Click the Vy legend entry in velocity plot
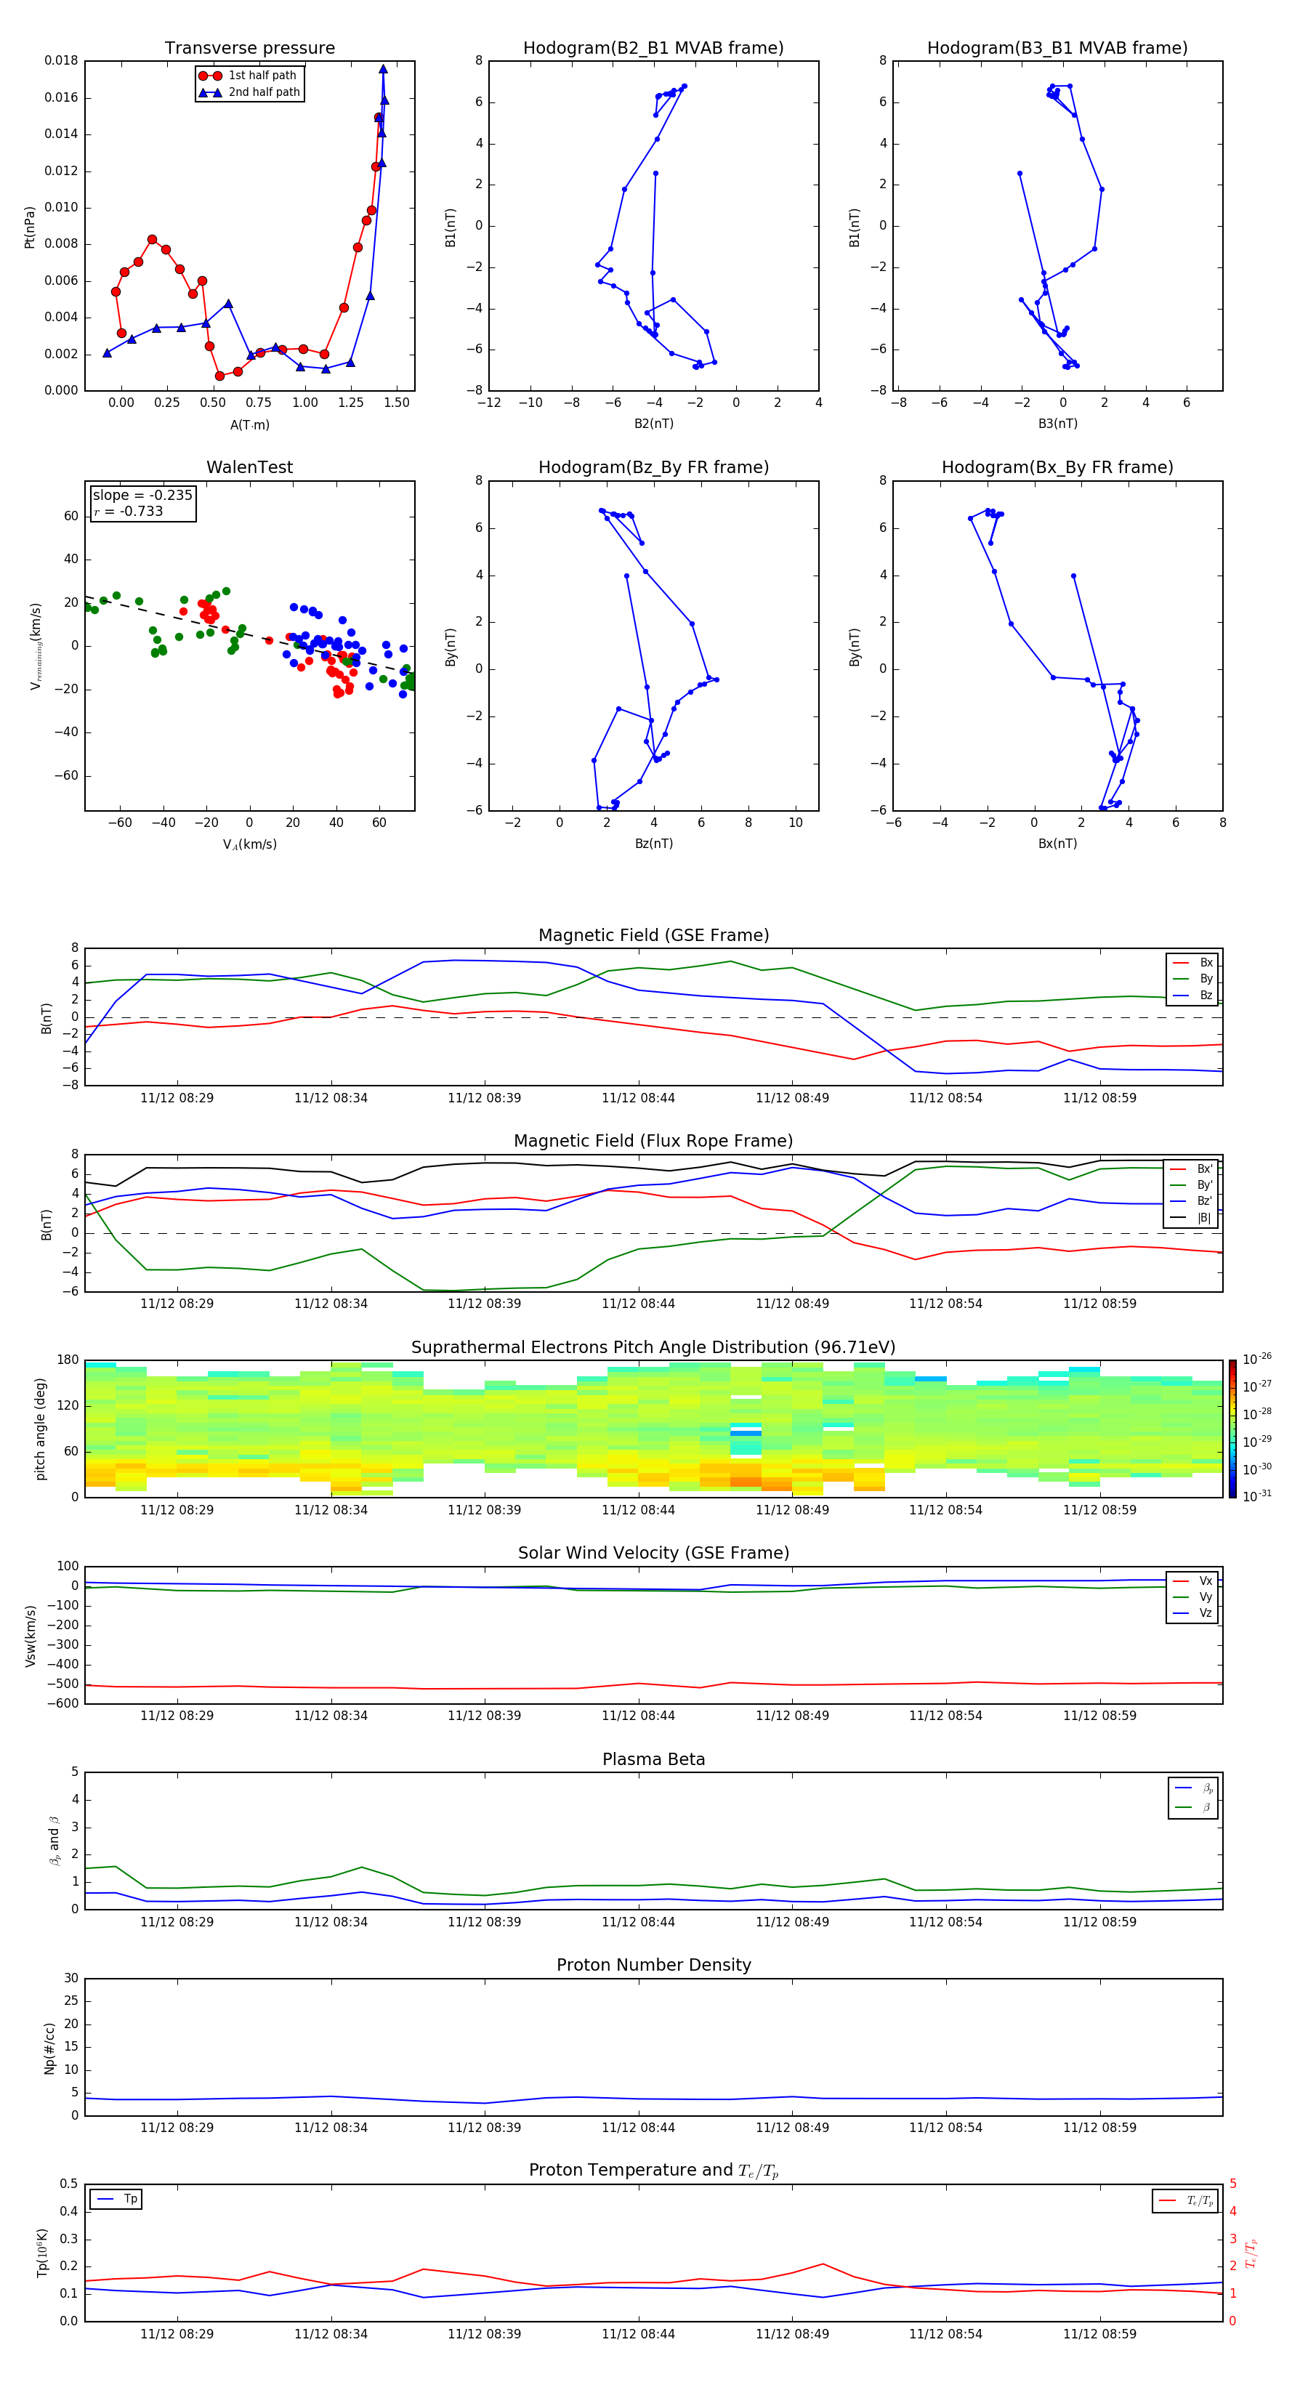1308x2398 pixels. click(x=1192, y=1596)
